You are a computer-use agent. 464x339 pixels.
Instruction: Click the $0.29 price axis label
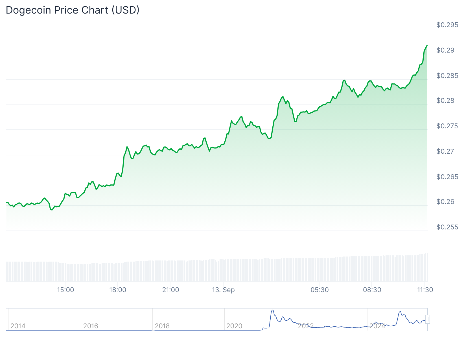445,50
